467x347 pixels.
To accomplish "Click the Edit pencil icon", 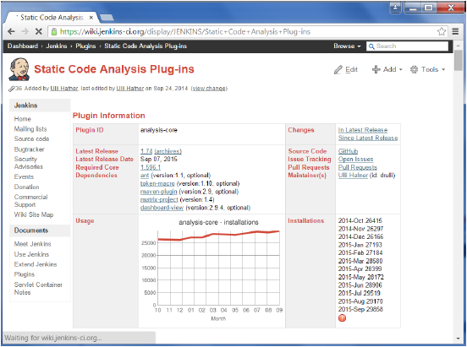I will (x=338, y=70).
